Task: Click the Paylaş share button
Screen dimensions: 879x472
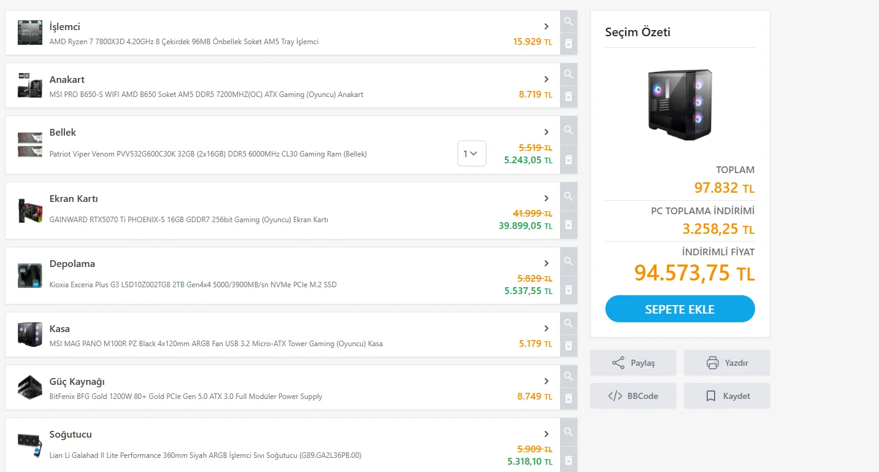Action: [633, 363]
